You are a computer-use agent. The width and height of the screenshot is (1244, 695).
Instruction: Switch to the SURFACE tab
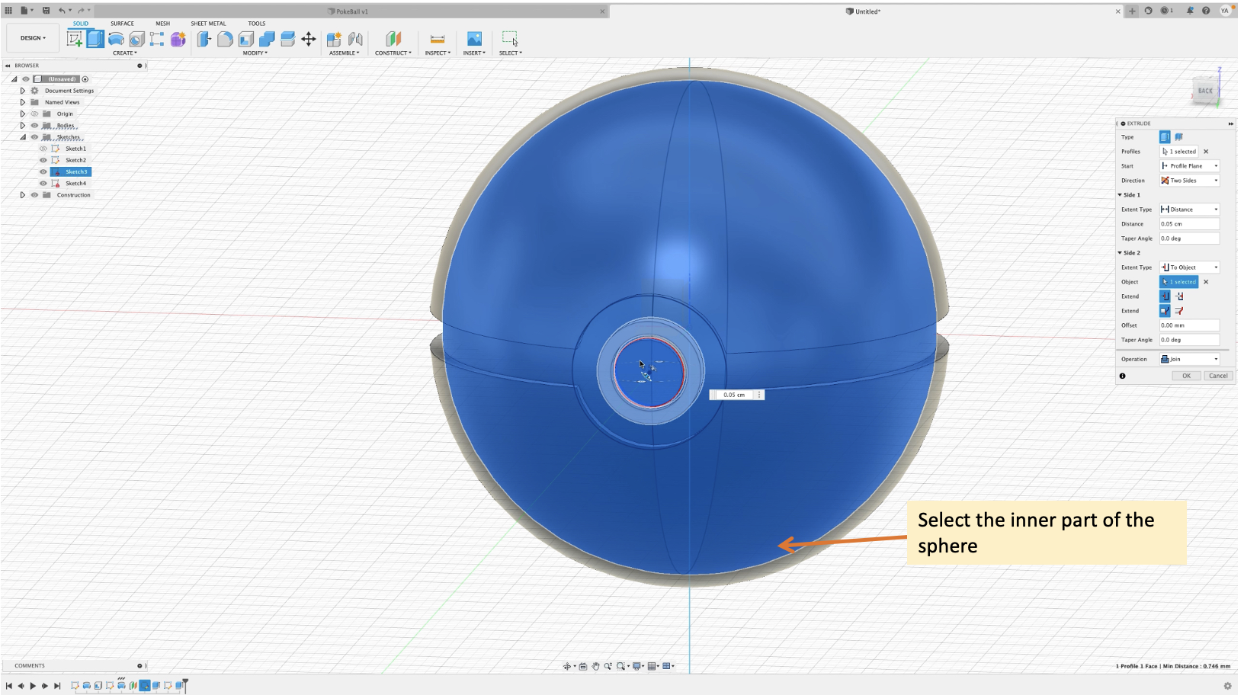(x=122, y=24)
